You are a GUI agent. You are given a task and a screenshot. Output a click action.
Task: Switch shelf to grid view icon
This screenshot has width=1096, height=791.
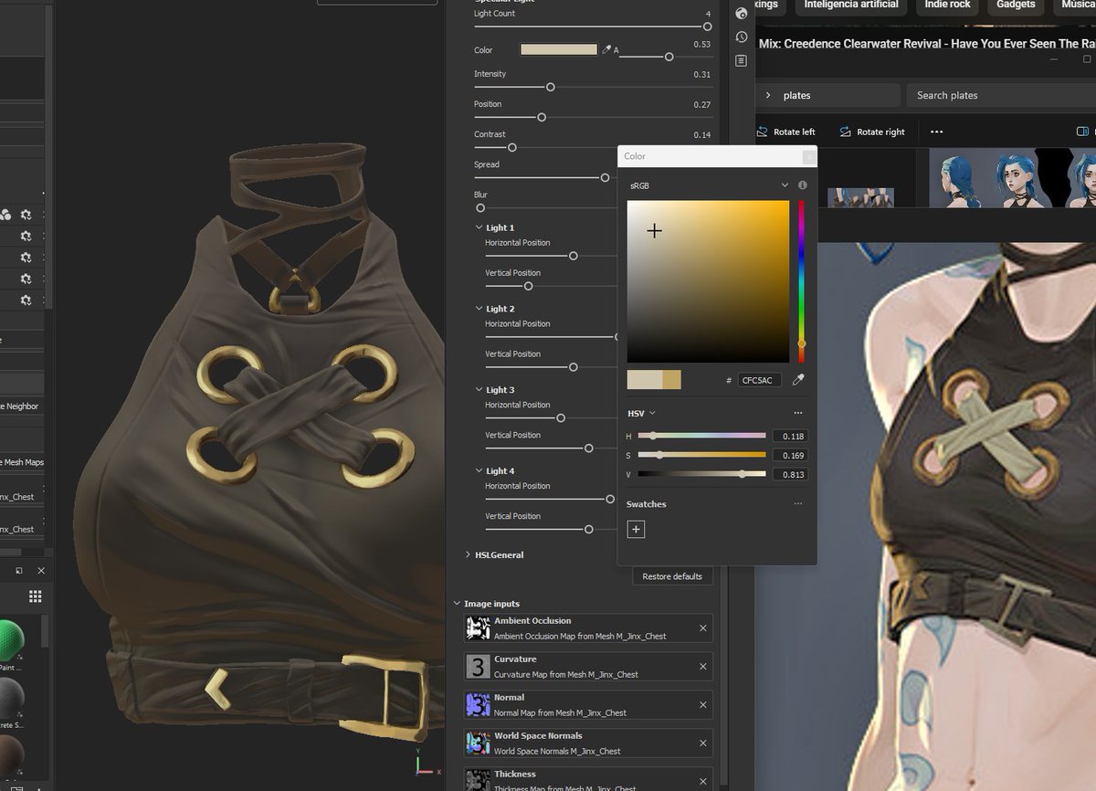pyautogui.click(x=36, y=596)
